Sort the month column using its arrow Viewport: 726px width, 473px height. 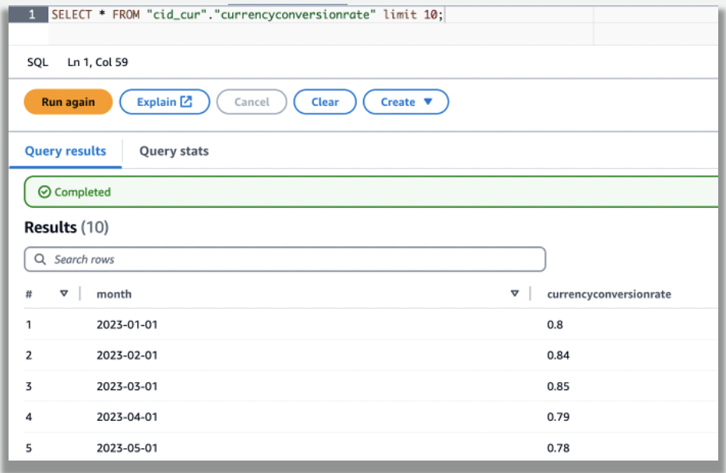514,293
